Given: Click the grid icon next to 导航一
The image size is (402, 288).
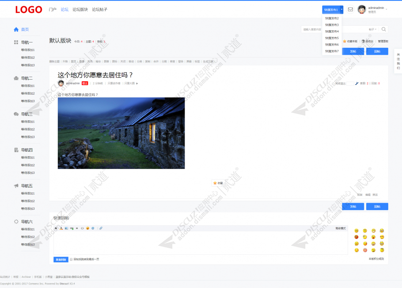Looking at the screenshot, I should click(16, 42).
